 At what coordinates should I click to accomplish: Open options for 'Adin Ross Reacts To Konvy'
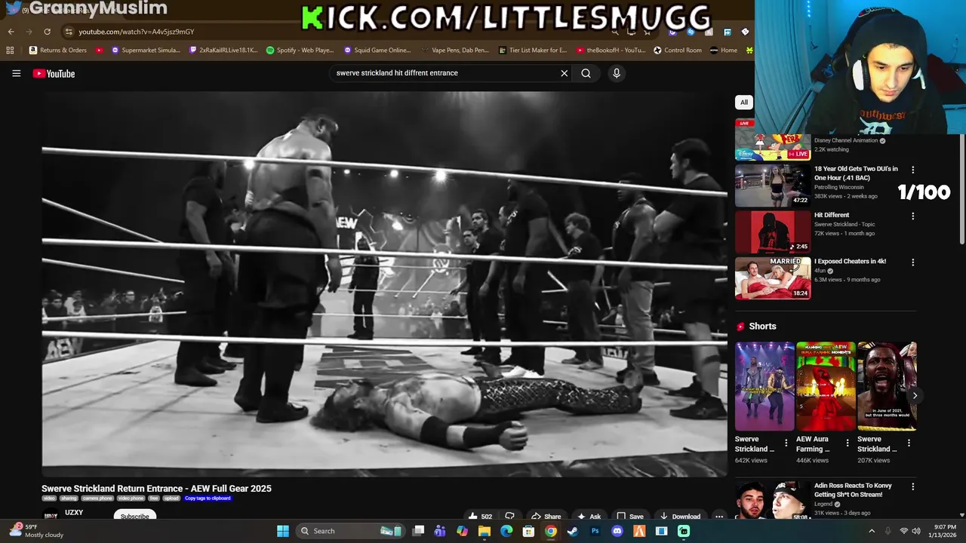(x=912, y=487)
